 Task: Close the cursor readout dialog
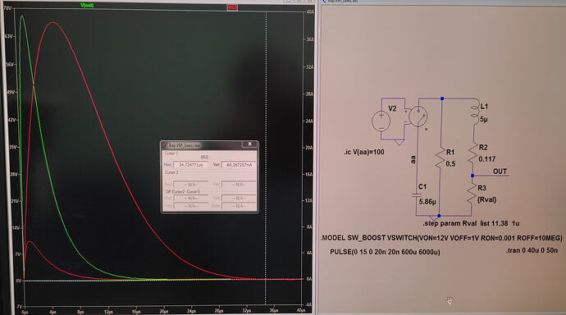[249, 144]
